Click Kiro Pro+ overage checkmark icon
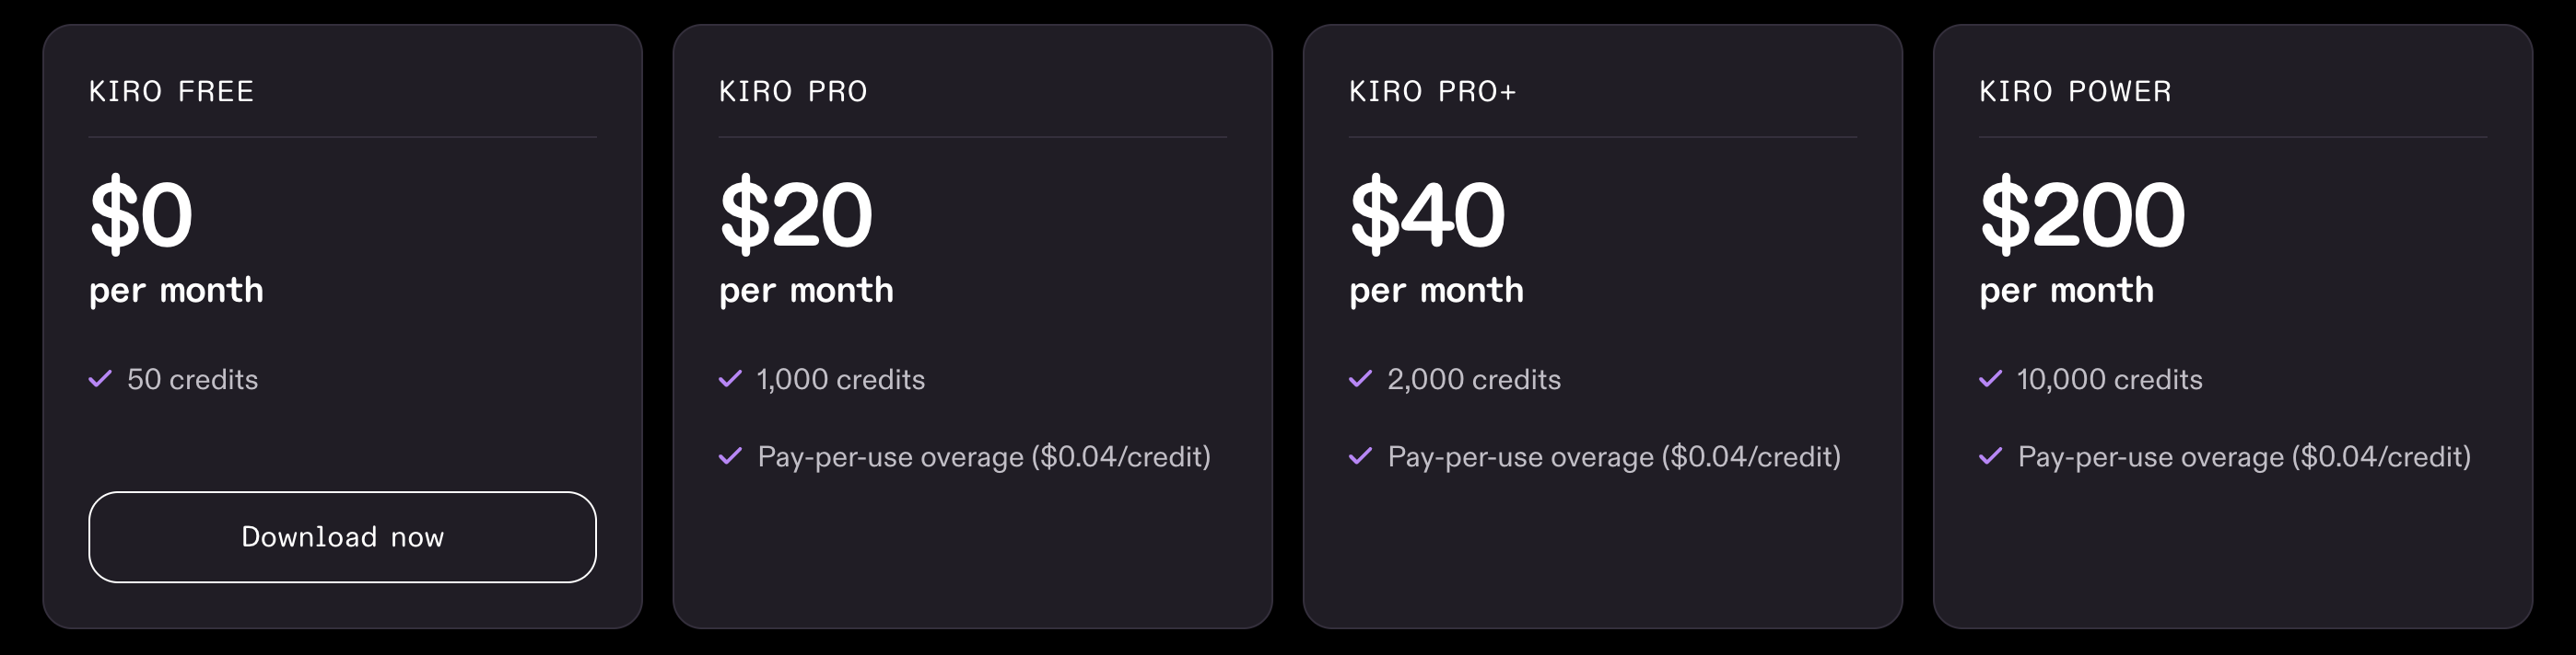 pos(1360,456)
